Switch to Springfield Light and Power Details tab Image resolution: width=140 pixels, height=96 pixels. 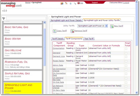(66, 20)
